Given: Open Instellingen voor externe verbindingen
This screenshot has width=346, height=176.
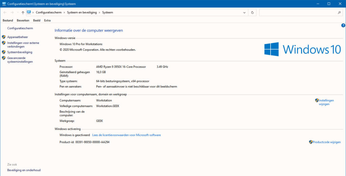Looking at the screenshot, I should (x=23, y=45).
